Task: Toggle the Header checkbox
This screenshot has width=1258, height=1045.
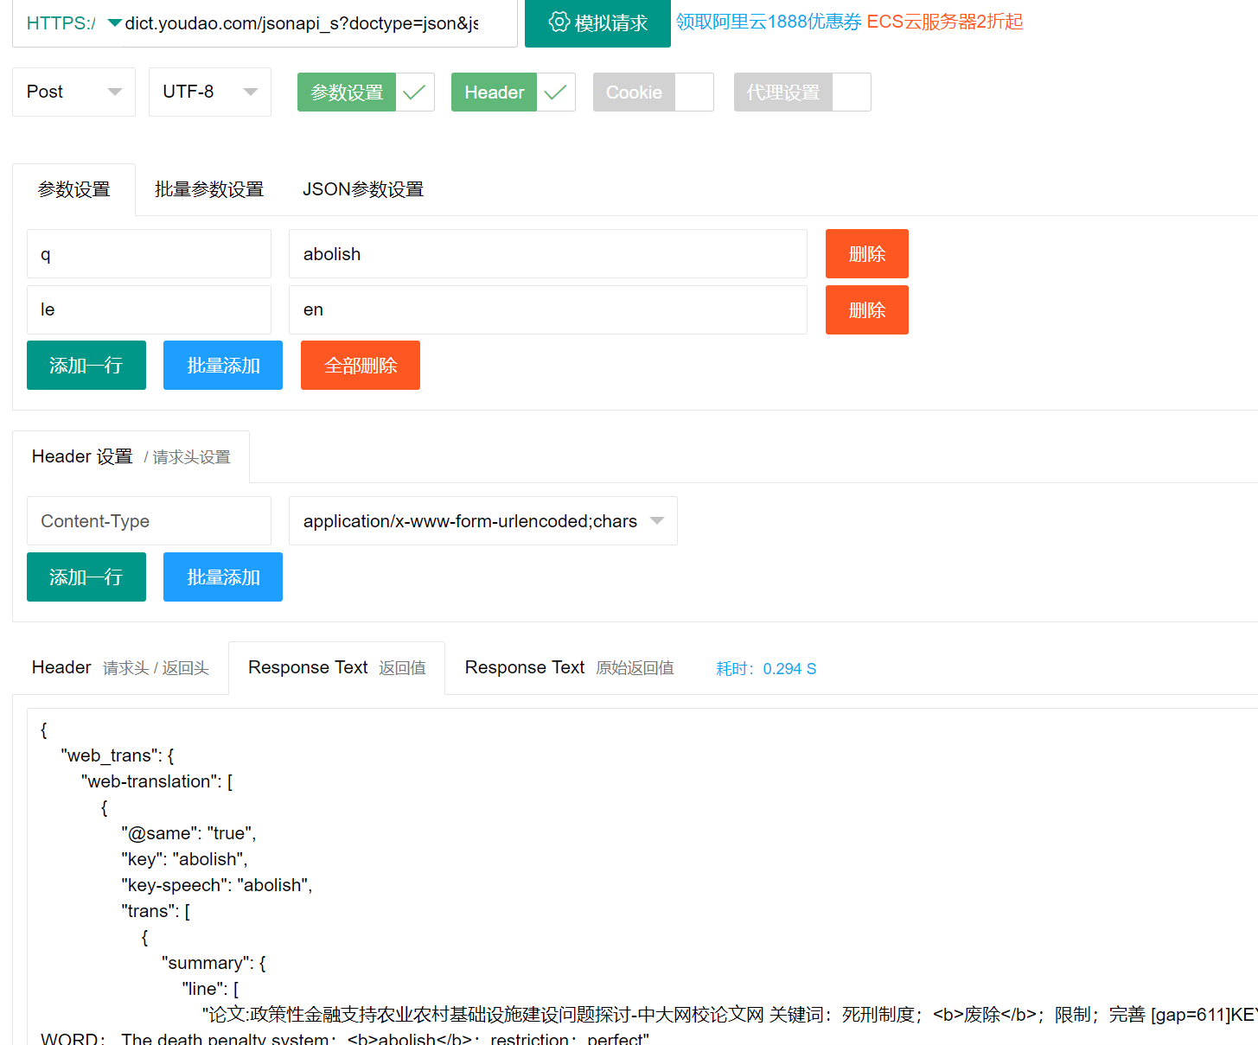Action: [x=556, y=92]
